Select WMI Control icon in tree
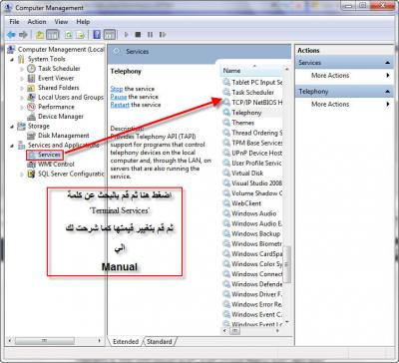 [x=31, y=165]
